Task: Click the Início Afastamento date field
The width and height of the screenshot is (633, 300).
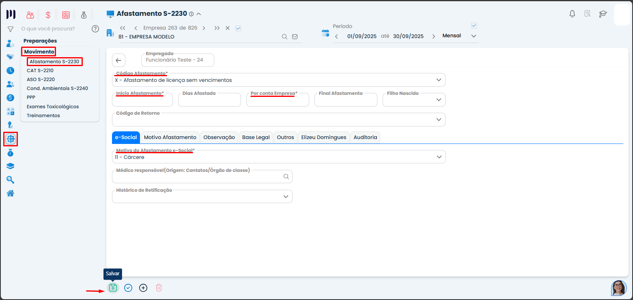Action: 142,101
